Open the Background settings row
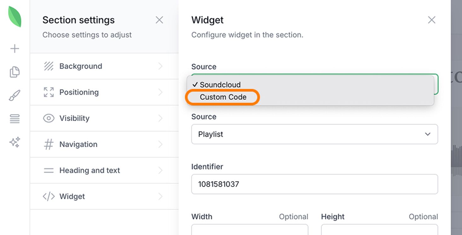The height and width of the screenshot is (235, 462). click(x=104, y=66)
